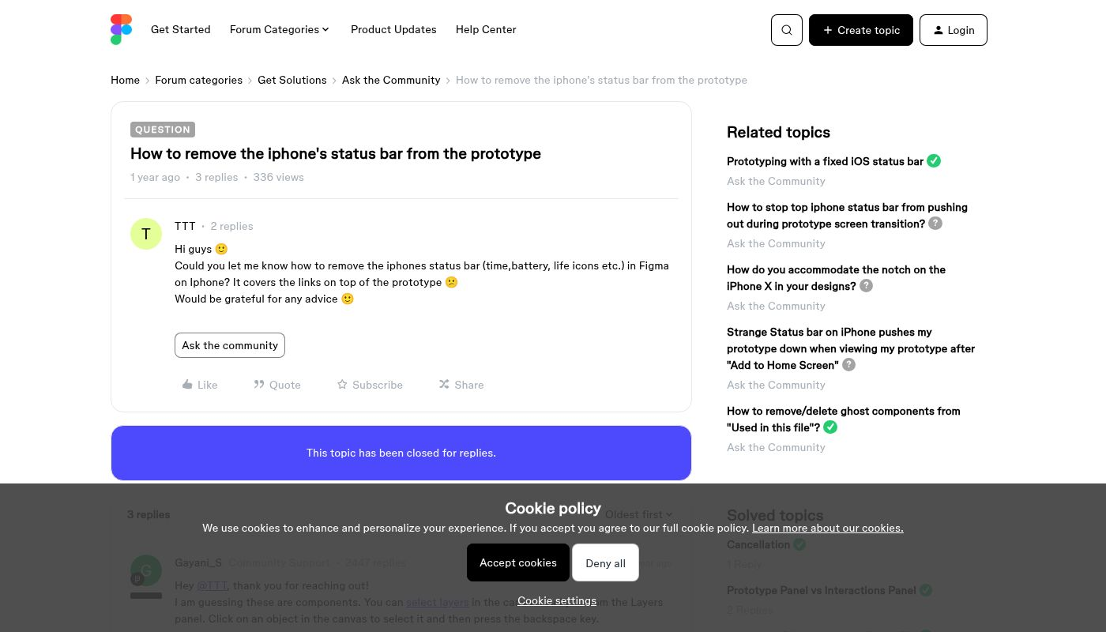Click the Share arrows icon
Screen dimensions: 1106x632
[444, 385]
